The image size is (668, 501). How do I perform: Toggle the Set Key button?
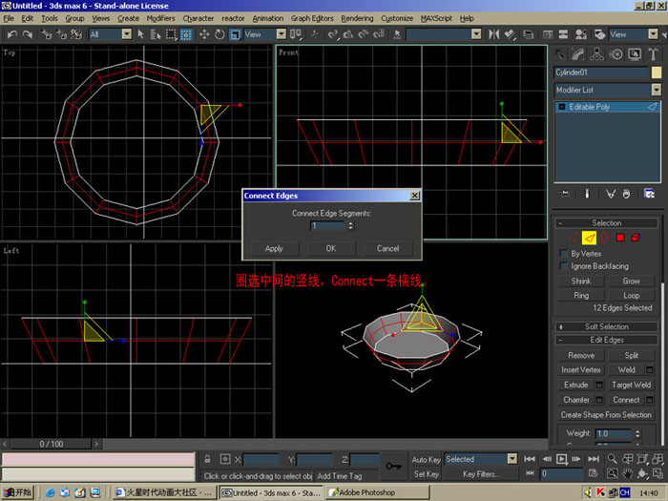point(426,473)
